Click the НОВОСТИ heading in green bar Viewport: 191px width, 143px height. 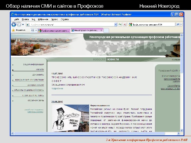pyautogui.click(x=113, y=60)
